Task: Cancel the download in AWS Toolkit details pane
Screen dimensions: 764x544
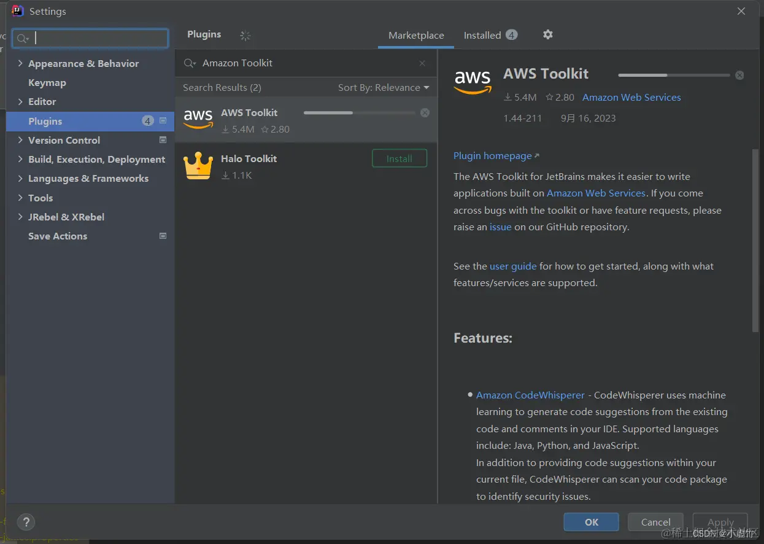Action: (739, 75)
